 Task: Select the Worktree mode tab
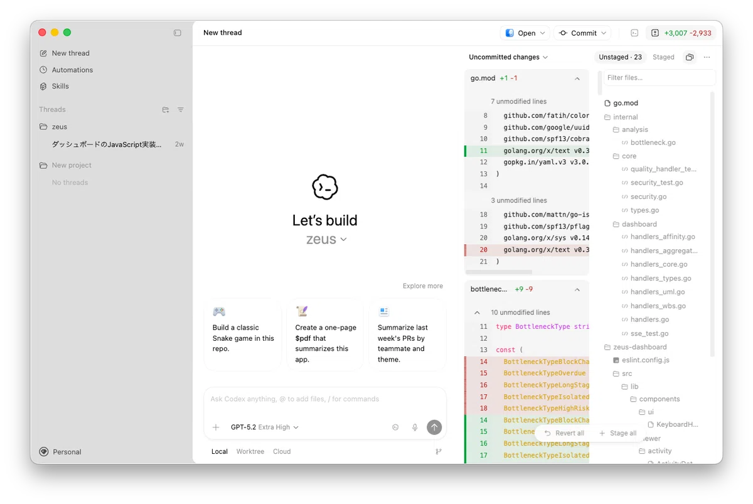(x=250, y=451)
